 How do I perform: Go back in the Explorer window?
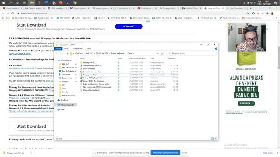(x=57, y=53)
